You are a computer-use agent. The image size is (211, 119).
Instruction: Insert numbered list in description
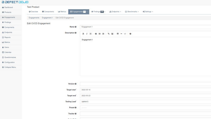click(x=103, y=34)
